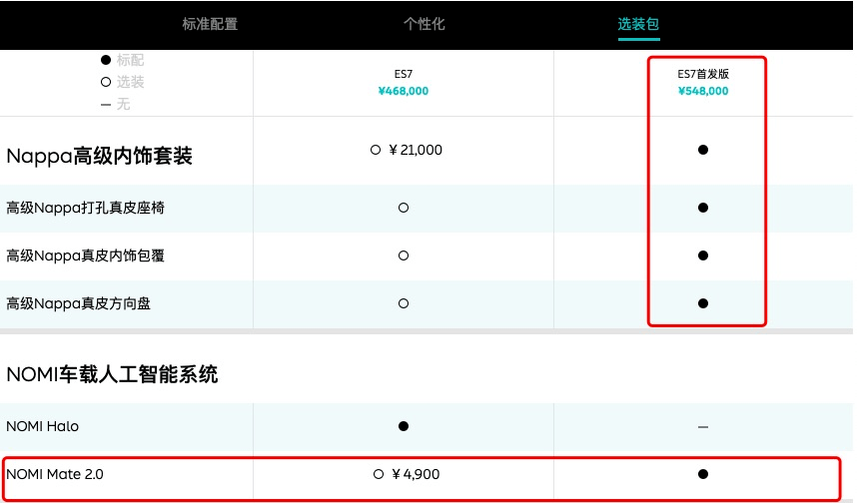The height and width of the screenshot is (503, 857).
Task: Click the ES7 model column header
Action: pos(404,74)
